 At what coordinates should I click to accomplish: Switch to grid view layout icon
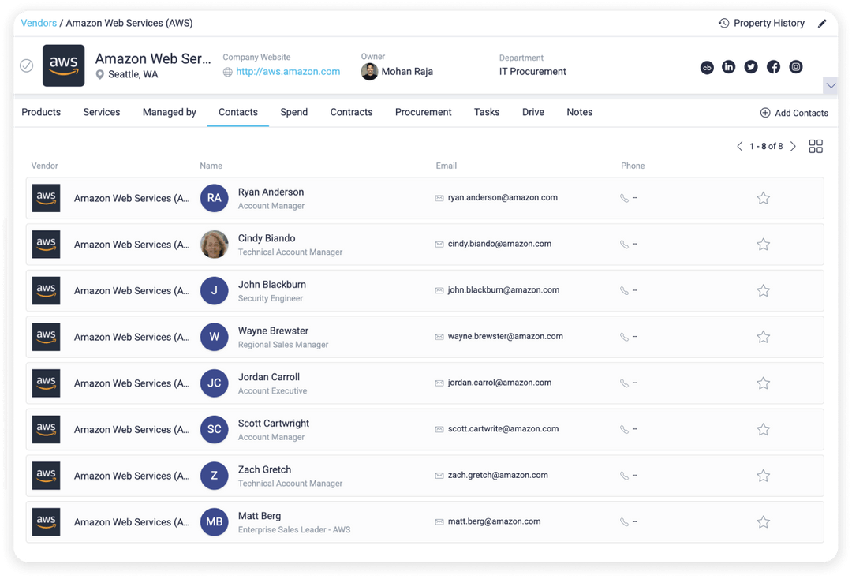click(816, 146)
